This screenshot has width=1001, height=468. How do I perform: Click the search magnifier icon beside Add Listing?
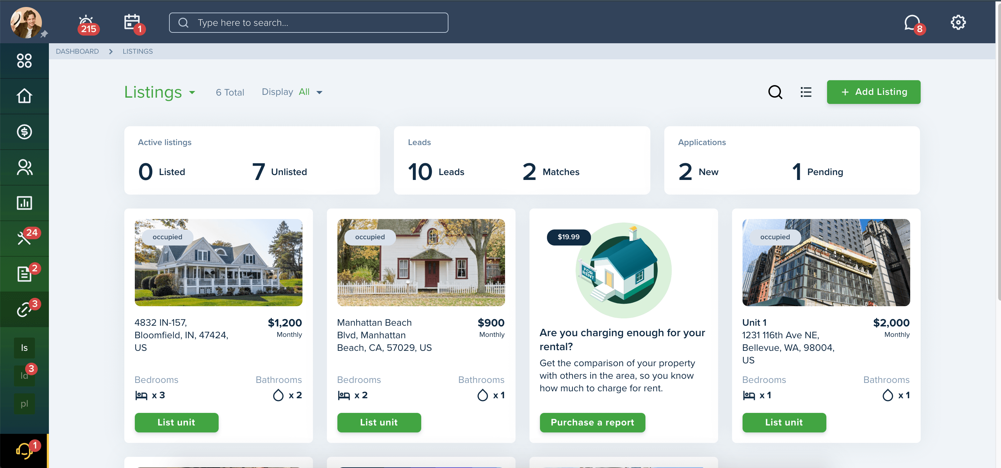click(775, 92)
